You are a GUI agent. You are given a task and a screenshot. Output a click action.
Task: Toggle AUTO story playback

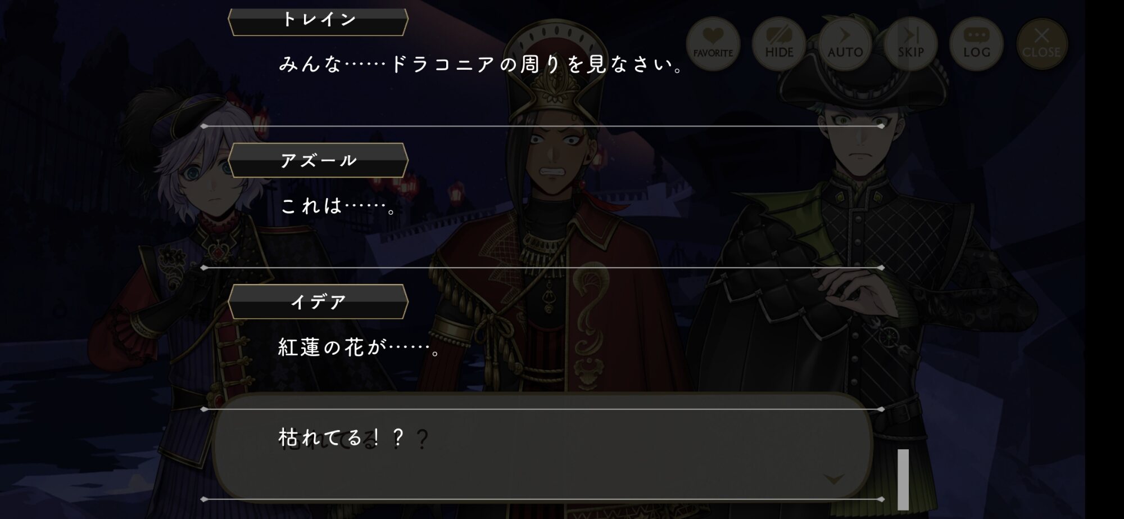point(845,44)
